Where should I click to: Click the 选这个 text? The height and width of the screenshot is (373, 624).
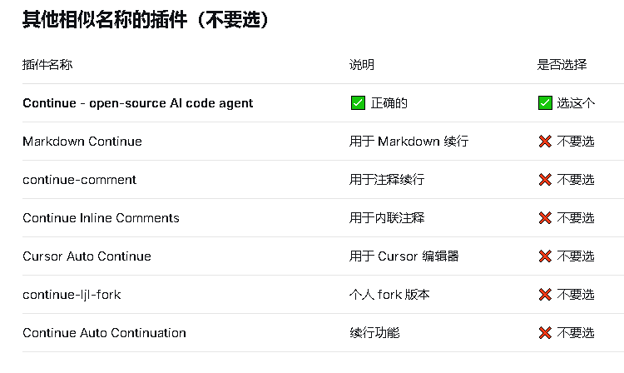pyautogui.click(x=576, y=103)
